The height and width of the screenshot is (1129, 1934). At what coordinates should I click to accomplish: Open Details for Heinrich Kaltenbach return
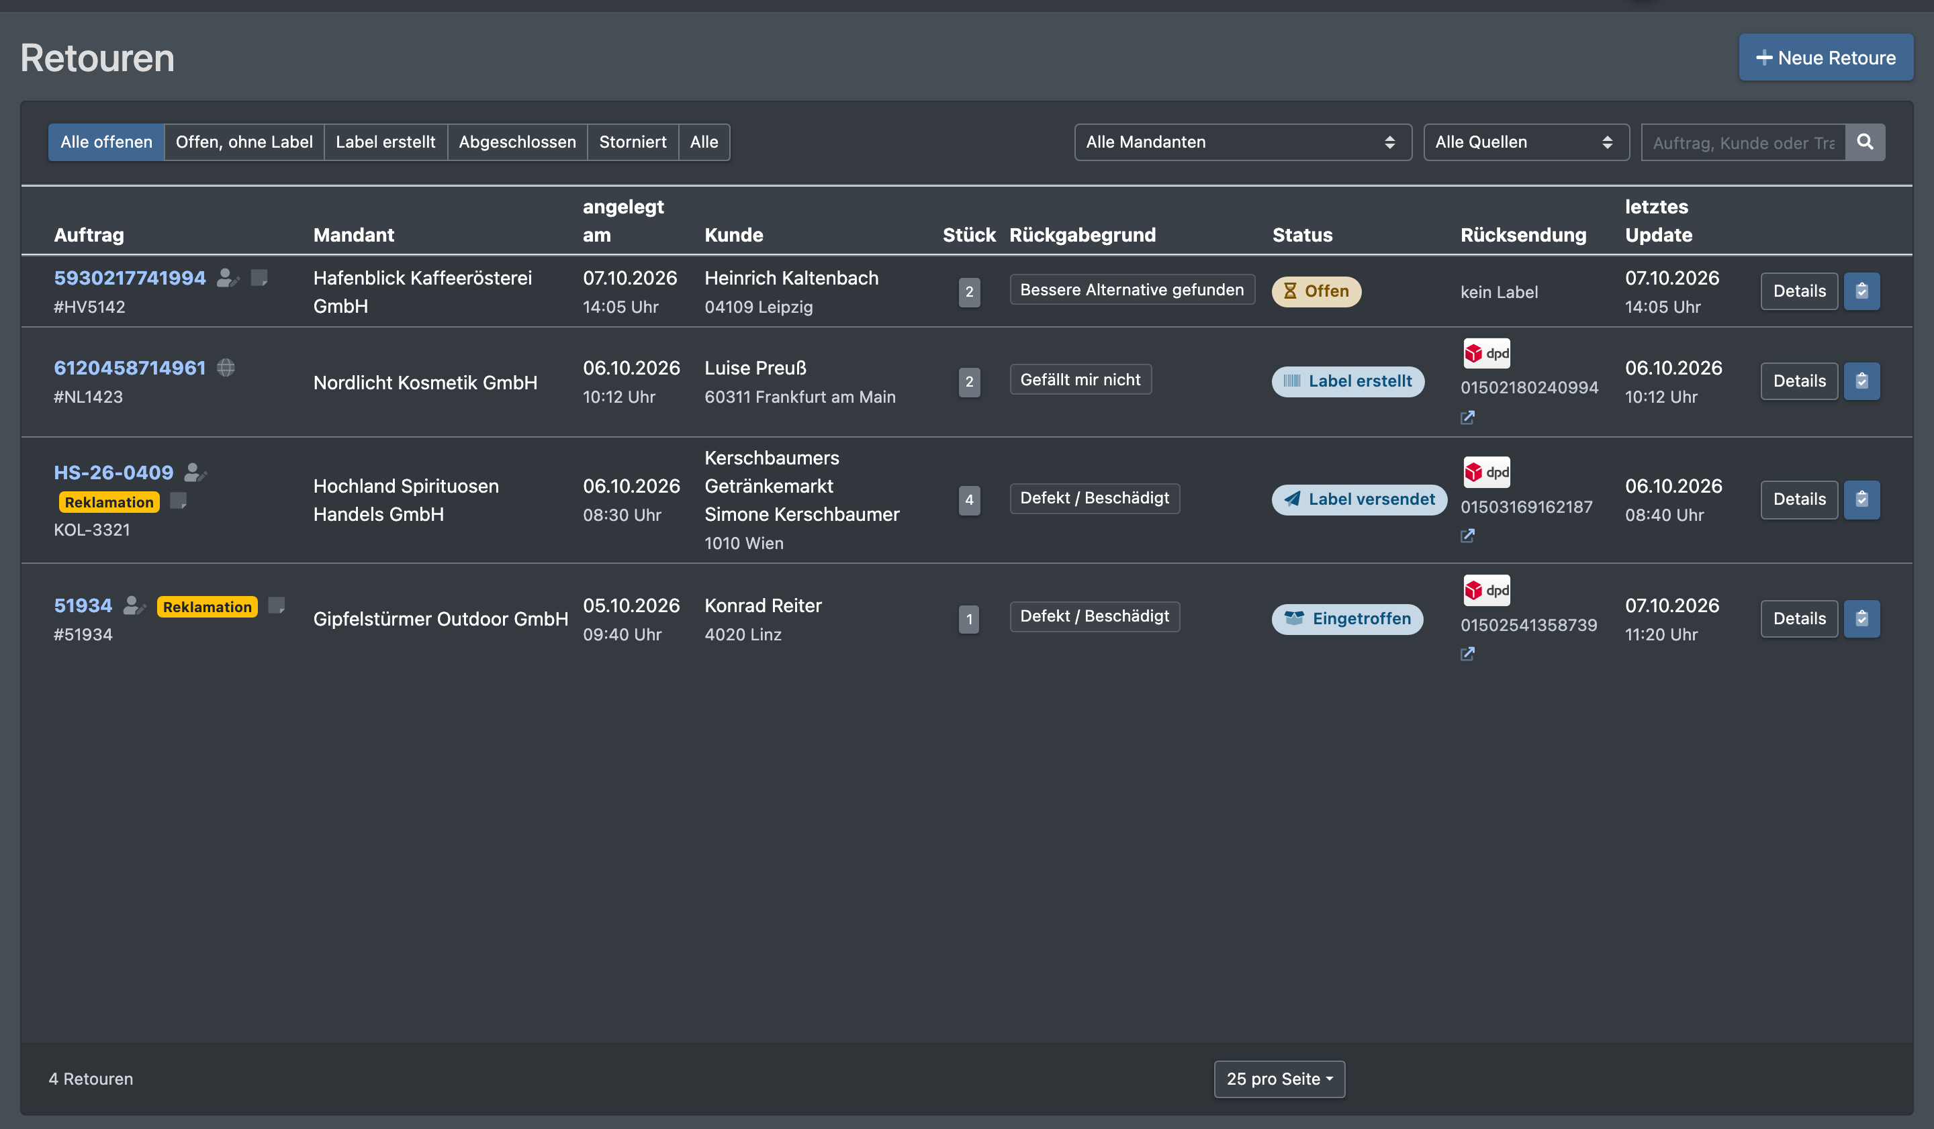(x=1799, y=291)
